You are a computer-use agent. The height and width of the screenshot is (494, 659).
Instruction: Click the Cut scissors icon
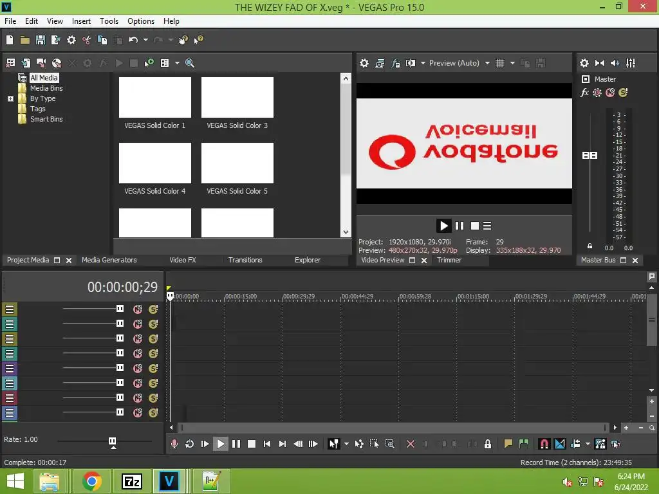(87, 40)
